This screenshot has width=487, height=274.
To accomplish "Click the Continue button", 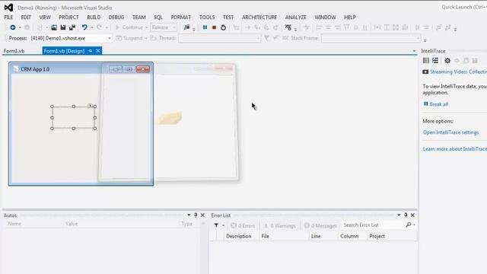I will point(129,27).
